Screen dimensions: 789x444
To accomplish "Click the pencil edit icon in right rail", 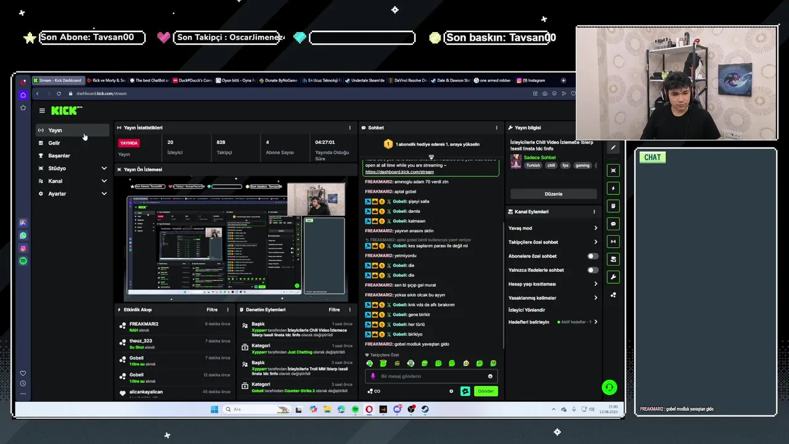I will coord(613,147).
